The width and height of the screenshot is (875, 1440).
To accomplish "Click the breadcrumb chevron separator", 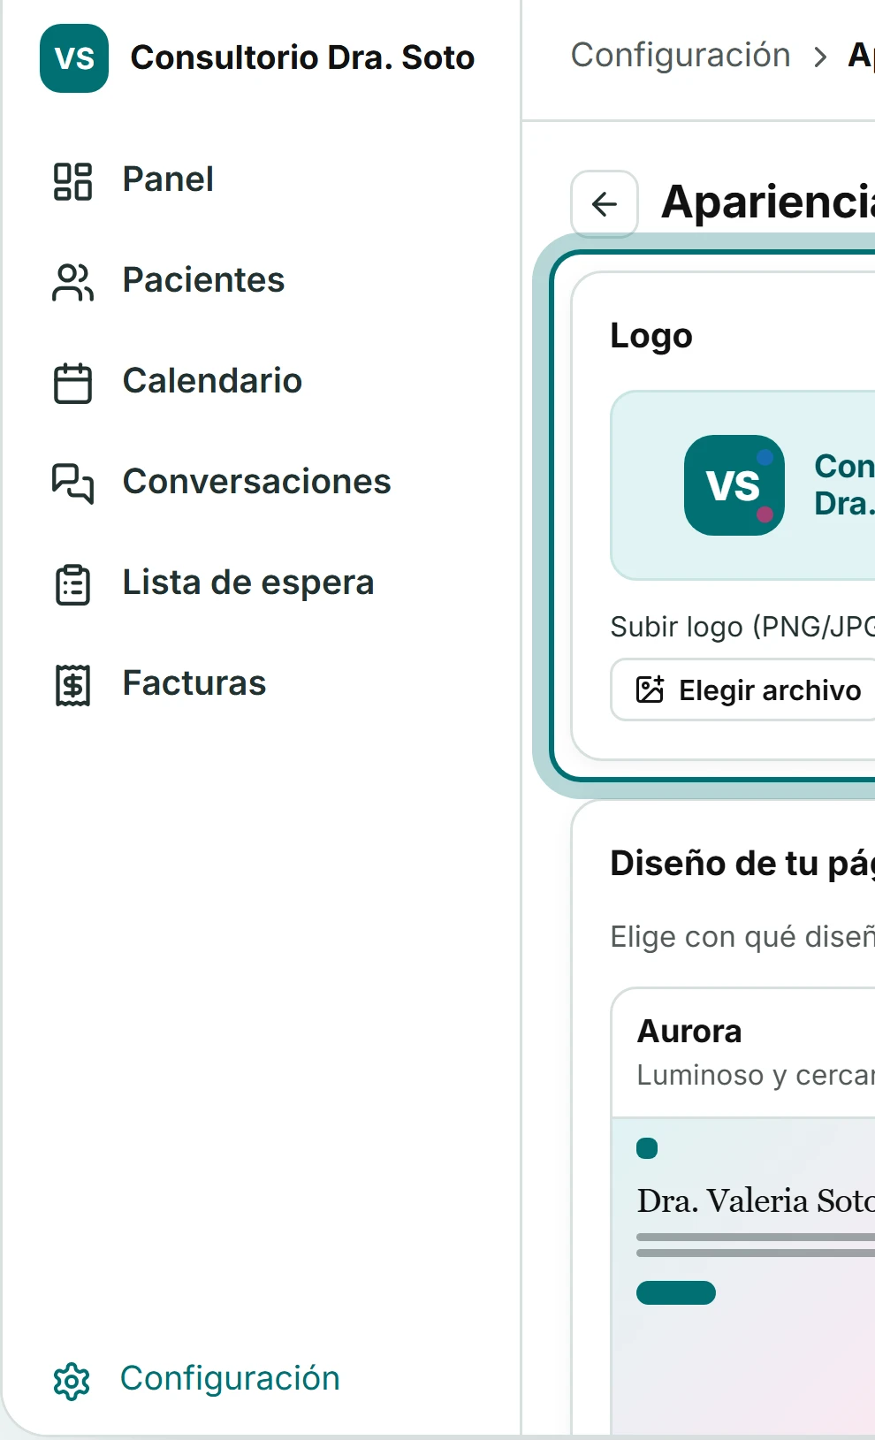I will click(820, 57).
